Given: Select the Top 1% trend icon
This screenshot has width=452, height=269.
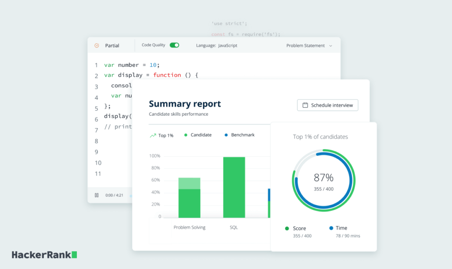Looking at the screenshot, I should click(154, 135).
